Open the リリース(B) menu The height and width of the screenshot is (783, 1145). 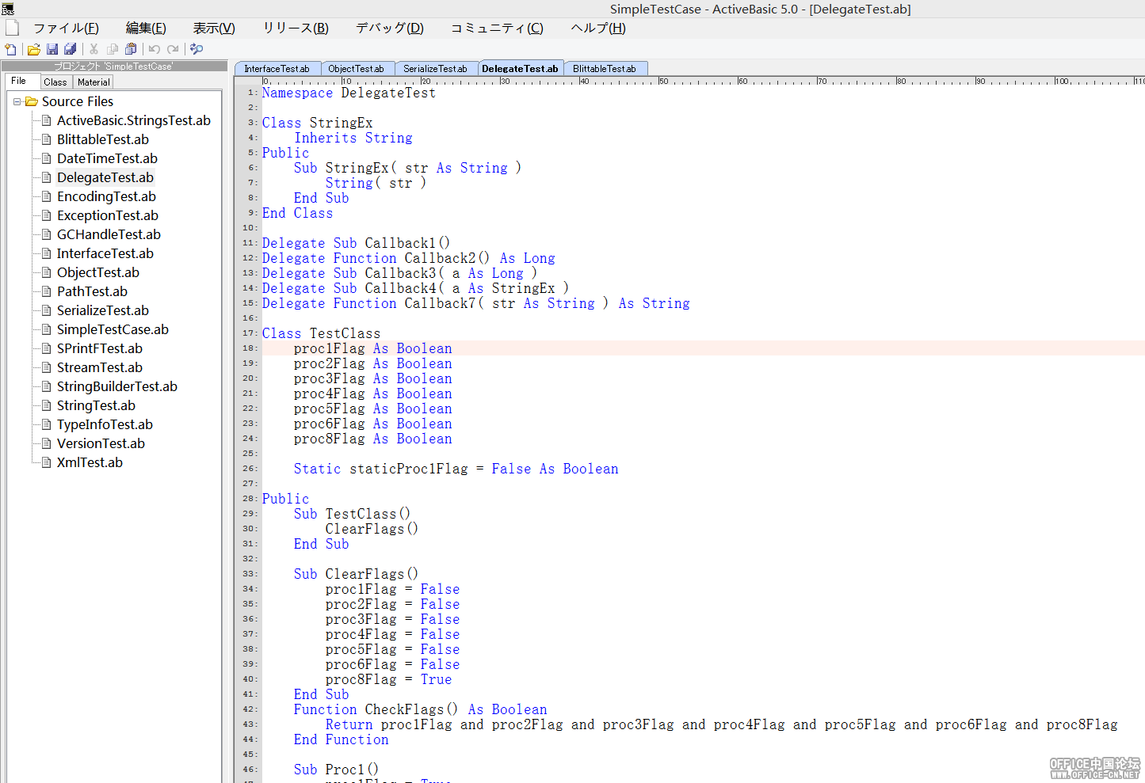296,28
